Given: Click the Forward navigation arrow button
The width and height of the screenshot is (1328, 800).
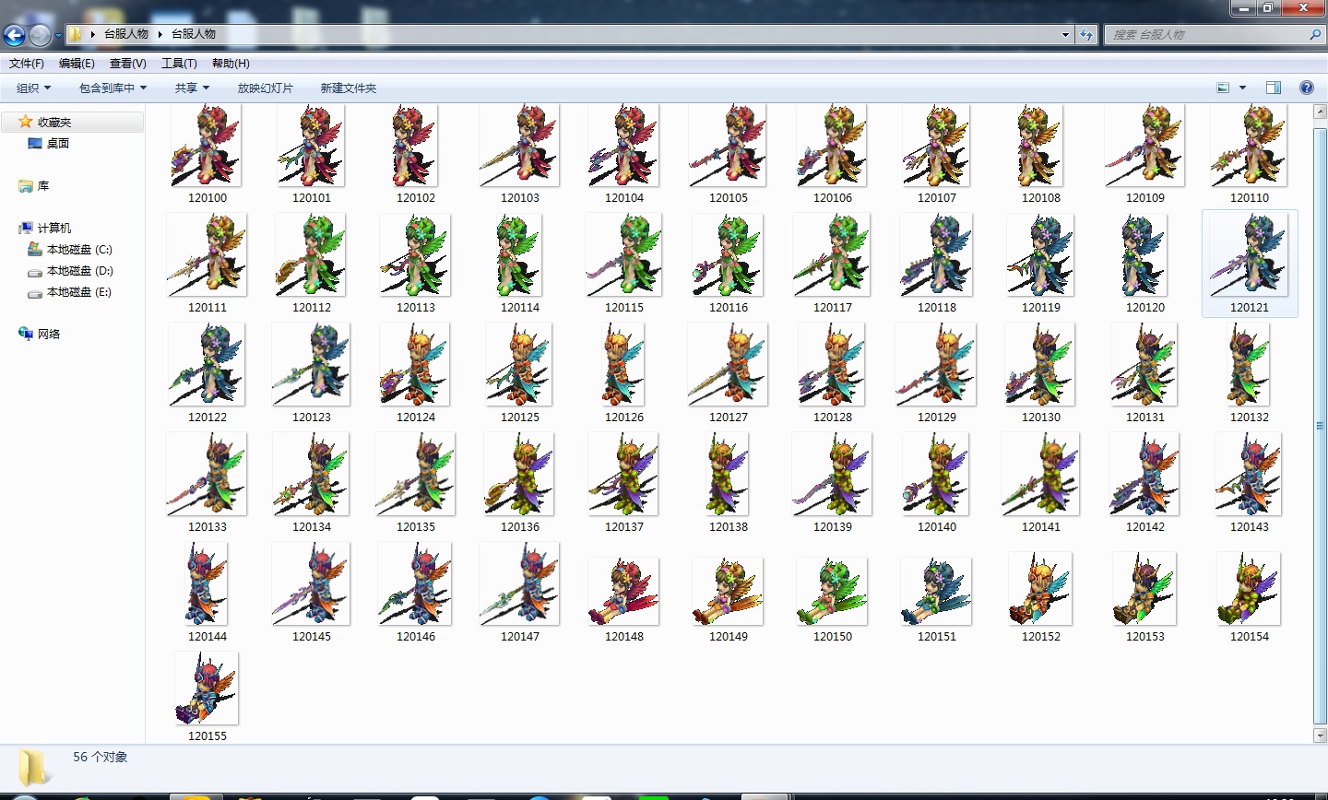Looking at the screenshot, I should click(40, 35).
